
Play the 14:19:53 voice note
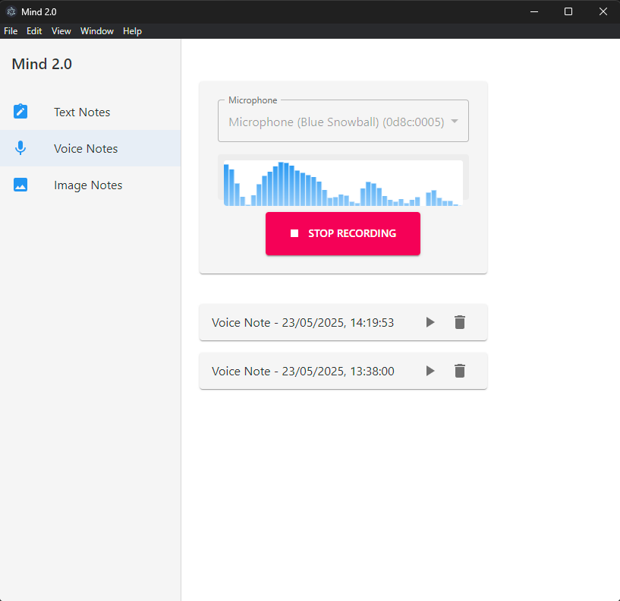(x=430, y=322)
